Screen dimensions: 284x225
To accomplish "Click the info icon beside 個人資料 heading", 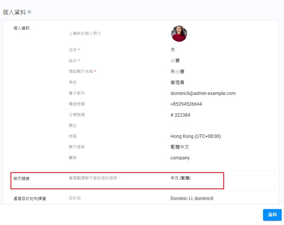I will [x=29, y=12].
